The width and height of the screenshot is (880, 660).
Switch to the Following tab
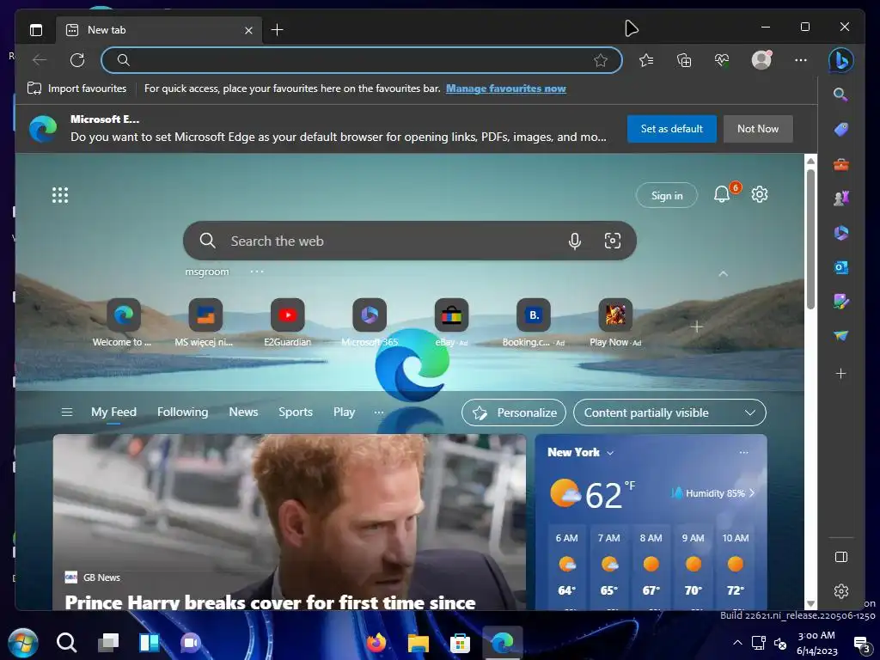[x=182, y=412]
